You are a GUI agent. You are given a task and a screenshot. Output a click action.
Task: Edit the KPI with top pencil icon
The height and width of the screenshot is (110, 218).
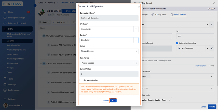[x=212, y=25]
